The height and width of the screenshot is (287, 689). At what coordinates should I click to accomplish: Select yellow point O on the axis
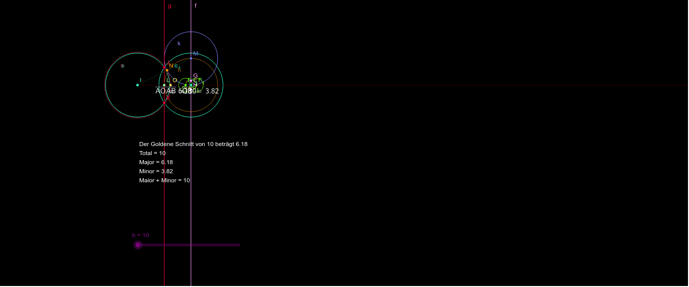(x=170, y=85)
